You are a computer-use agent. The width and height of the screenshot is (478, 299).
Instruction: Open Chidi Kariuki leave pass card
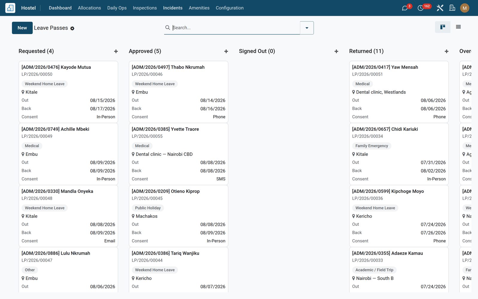399,154
